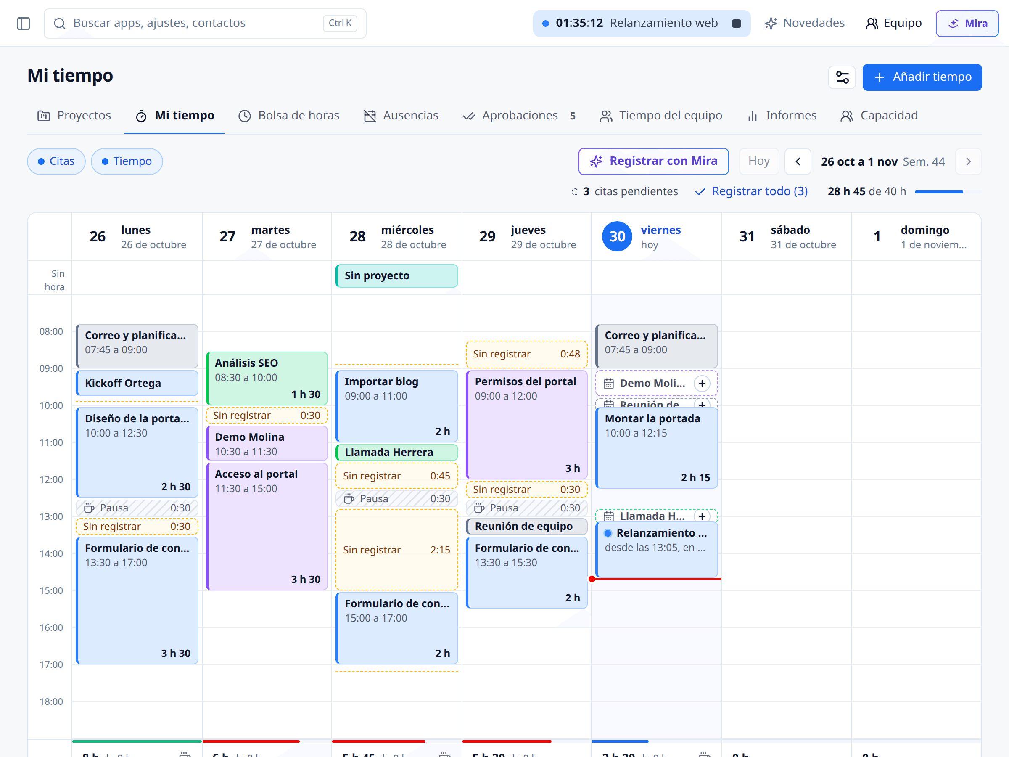Click the Hoy button
Screen dimensions: 1009x757
click(759, 161)
